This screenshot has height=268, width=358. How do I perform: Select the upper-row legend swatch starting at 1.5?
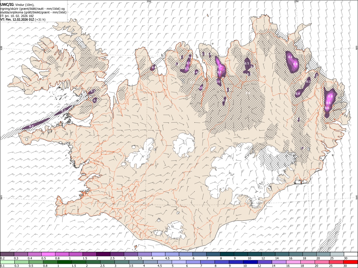[89, 254]
